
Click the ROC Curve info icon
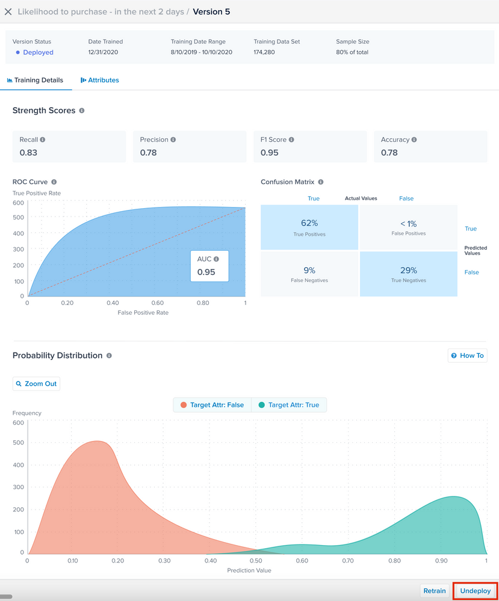[54, 182]
